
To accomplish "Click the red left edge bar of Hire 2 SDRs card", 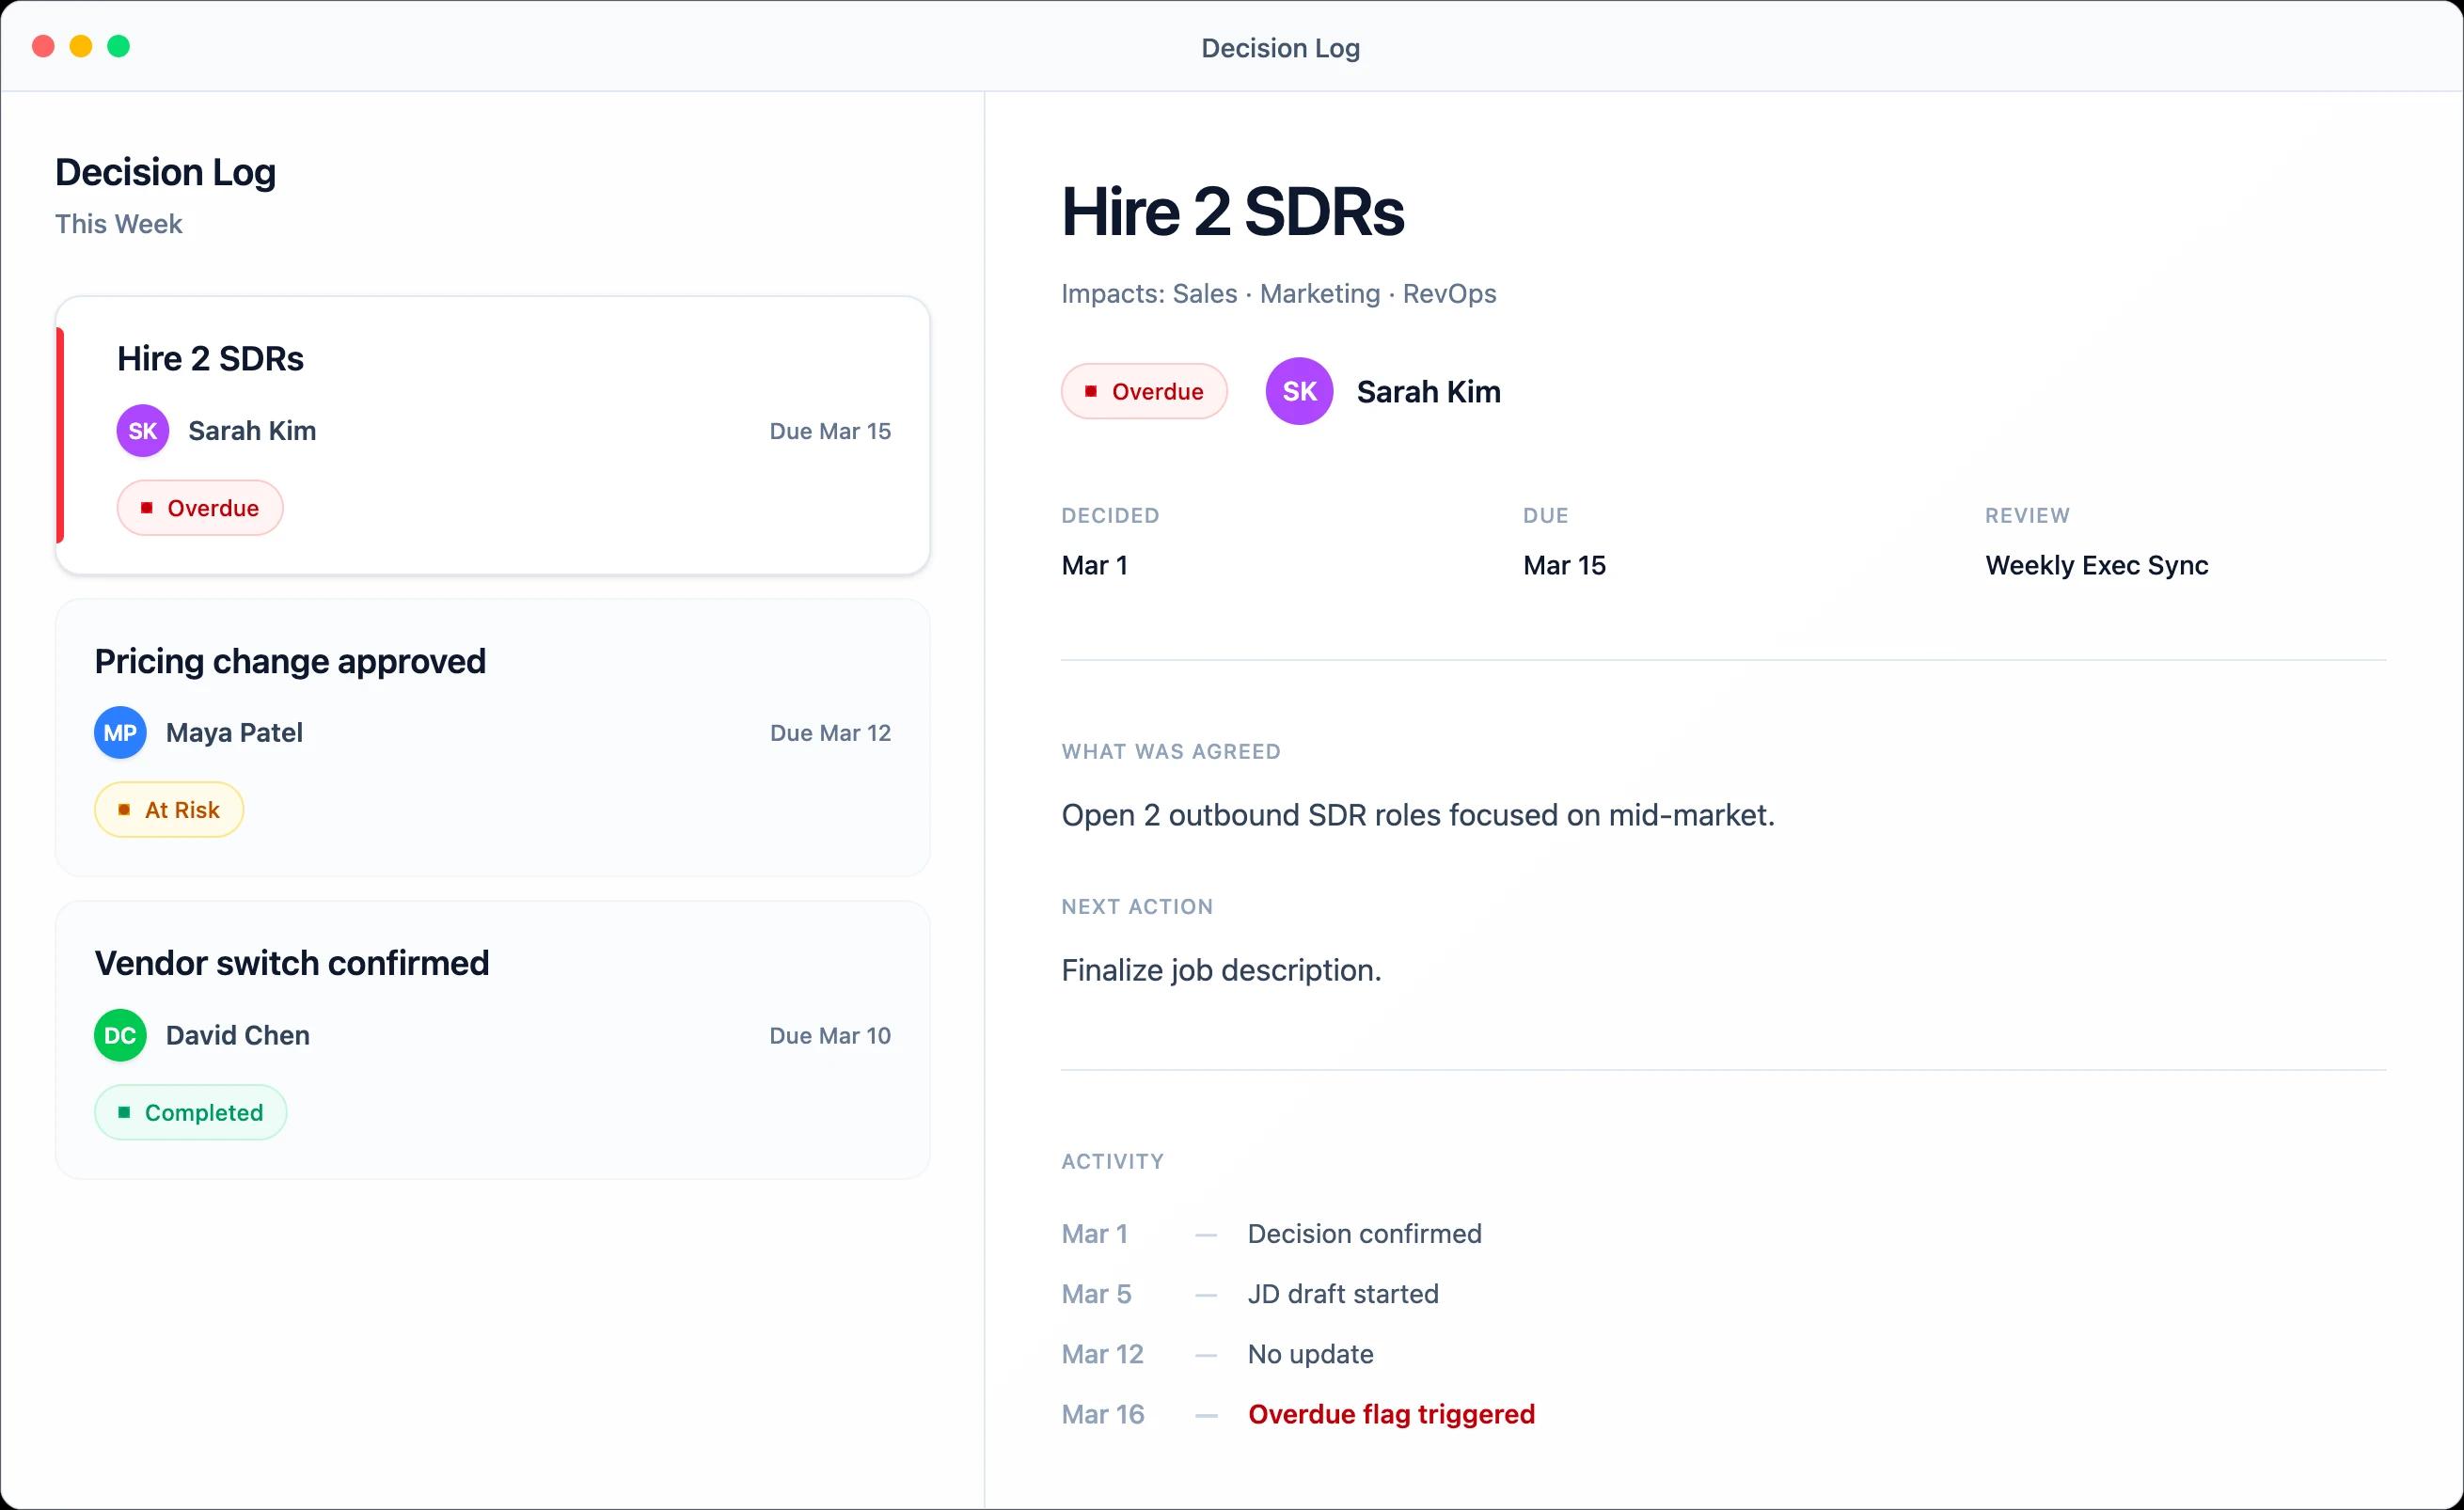I will (x=60, y=435).
